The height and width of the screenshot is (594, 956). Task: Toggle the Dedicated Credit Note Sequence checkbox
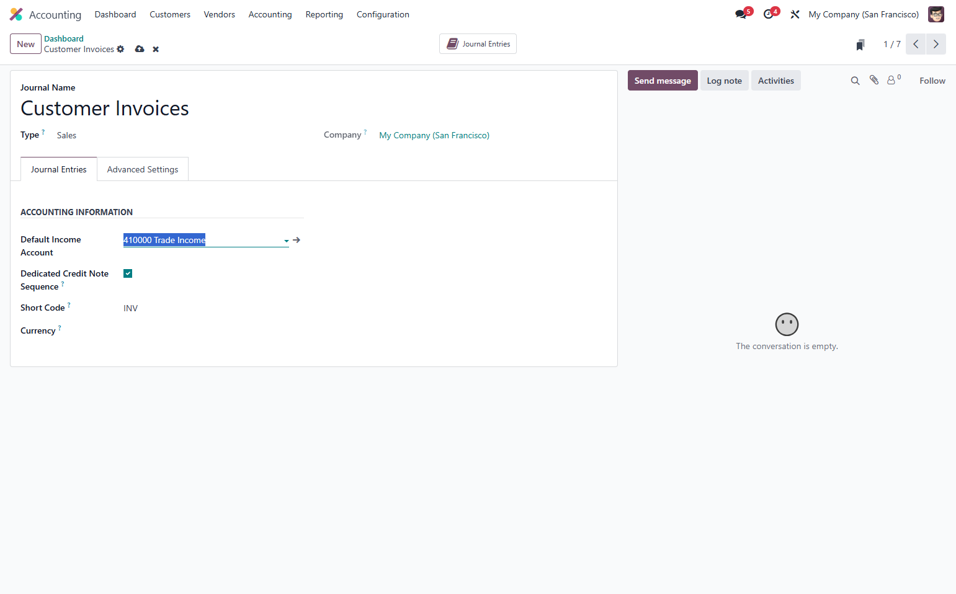pos(128,273)
